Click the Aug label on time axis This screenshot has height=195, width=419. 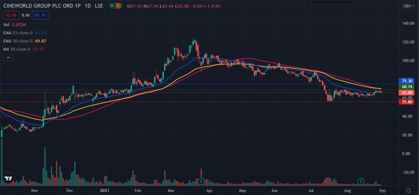[347, 191]
